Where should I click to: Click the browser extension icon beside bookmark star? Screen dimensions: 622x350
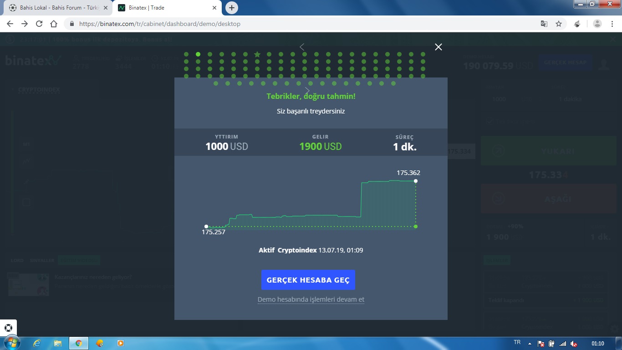click(577, 24)
